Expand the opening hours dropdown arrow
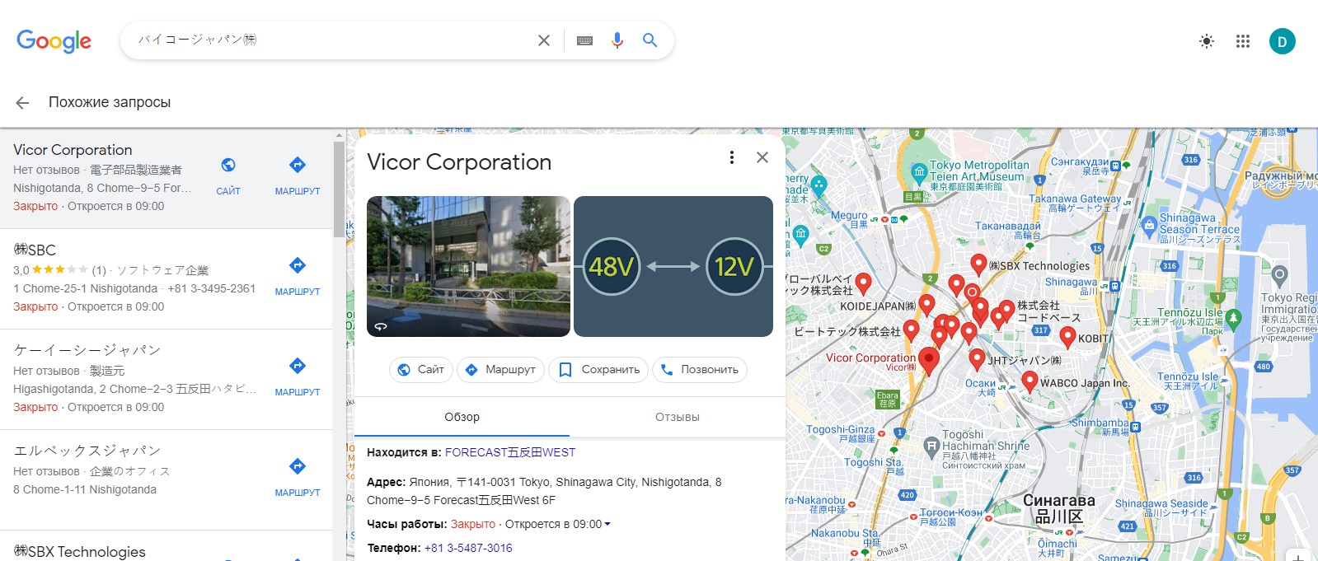The height and width of the screenshot is (561, 1318). tap(607, 524)
